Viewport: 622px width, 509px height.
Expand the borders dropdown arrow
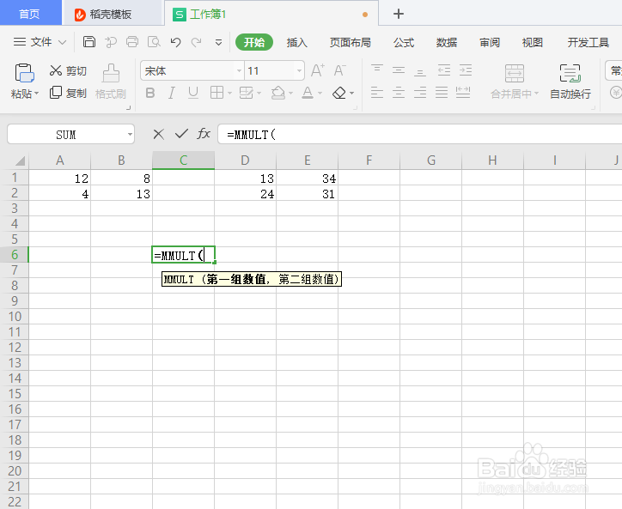click(229, 94)
